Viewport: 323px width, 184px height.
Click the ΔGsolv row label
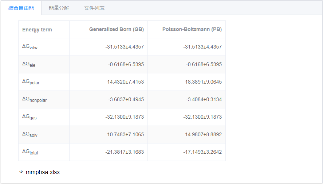(x=30, y=135)
